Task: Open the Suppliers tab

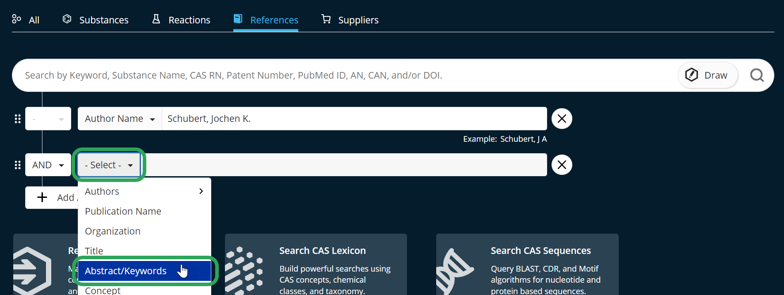Action: (350, 20)
